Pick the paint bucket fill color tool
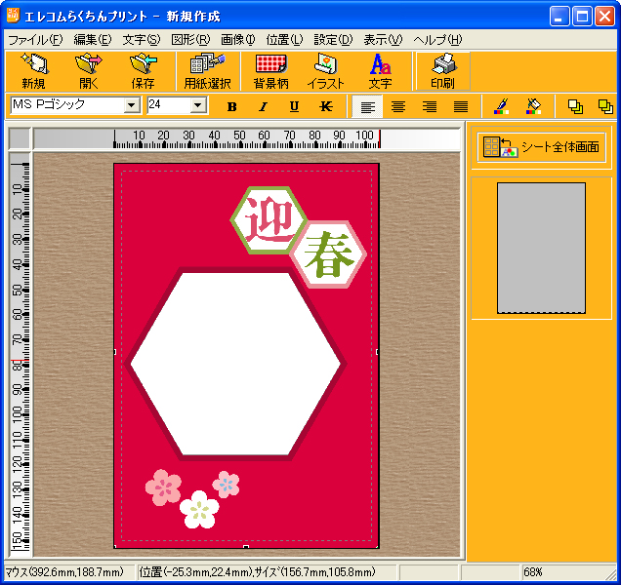 click(x=533, y=106)
